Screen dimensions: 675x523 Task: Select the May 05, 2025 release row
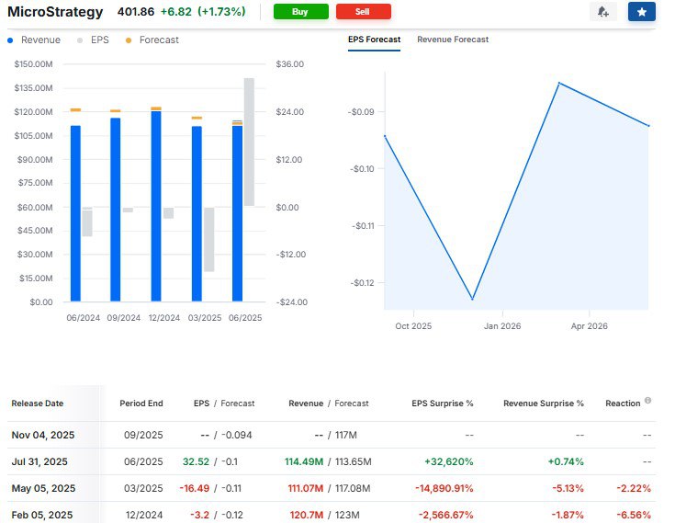click(332, 489)
